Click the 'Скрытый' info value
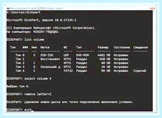The height and width of the screenshot is (118, 162). 140,71
